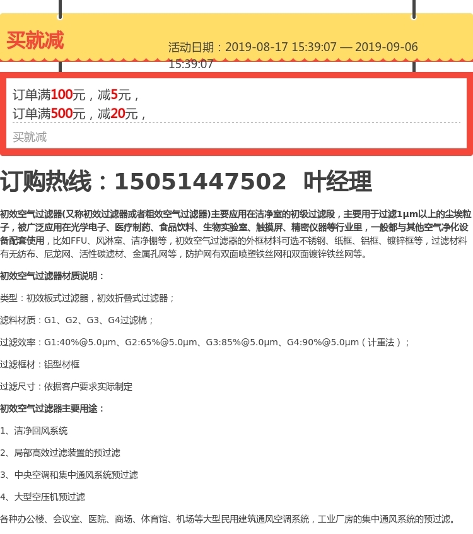Select the 订单满100元，减5元 offer line

(x=76, y=95)
